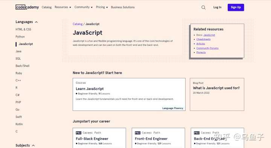Click 'New to JavaScript? Start here' heading
The height and width of the screenshot is (148, 271).
coord(97,73)
